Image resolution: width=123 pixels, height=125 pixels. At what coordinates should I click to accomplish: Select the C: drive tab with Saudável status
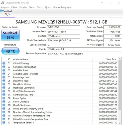coord(7,14)
